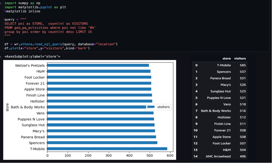Click the 585 visitors value in table

point(243,65)
